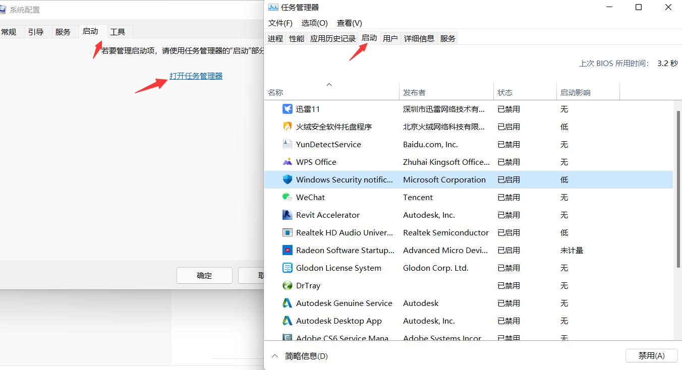
Task: Click the Radeon Software Startup icon
Action: pos(288,250)
